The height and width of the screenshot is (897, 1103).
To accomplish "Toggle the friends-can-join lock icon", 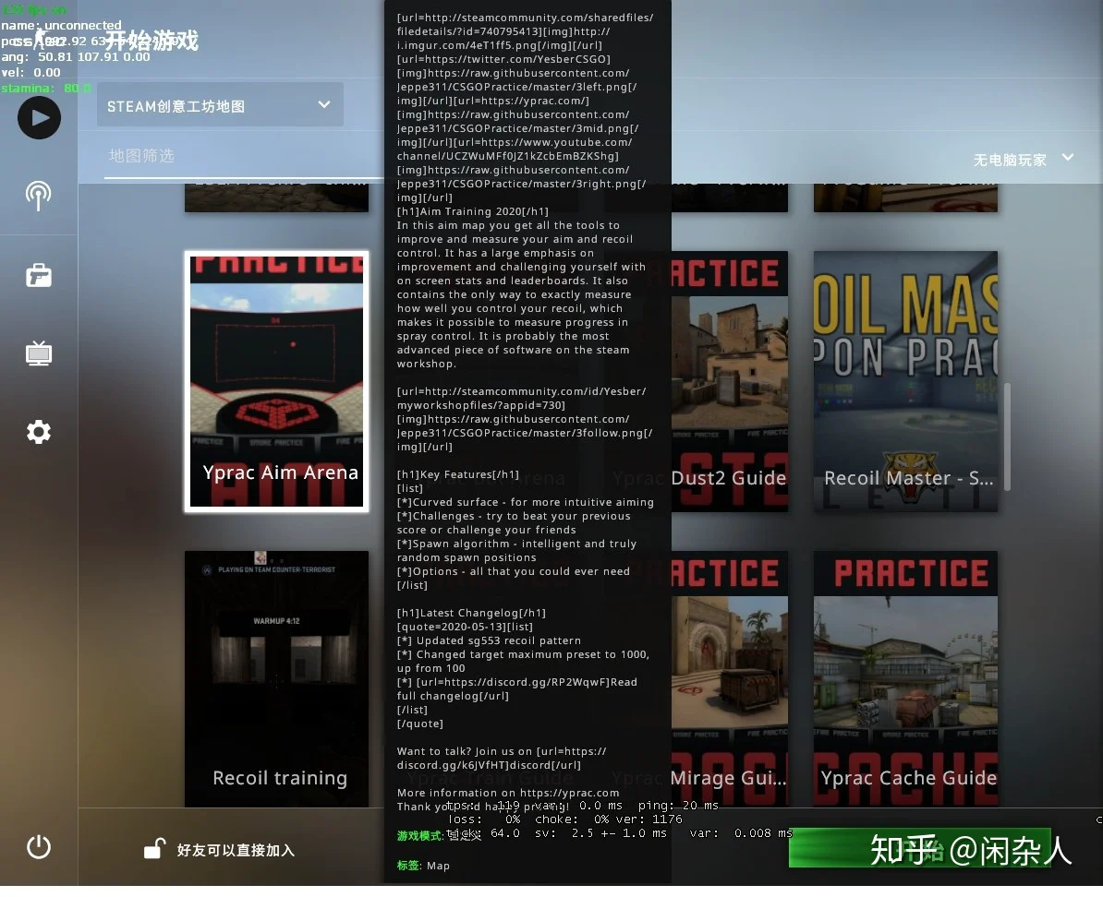I will click(154, 849).
